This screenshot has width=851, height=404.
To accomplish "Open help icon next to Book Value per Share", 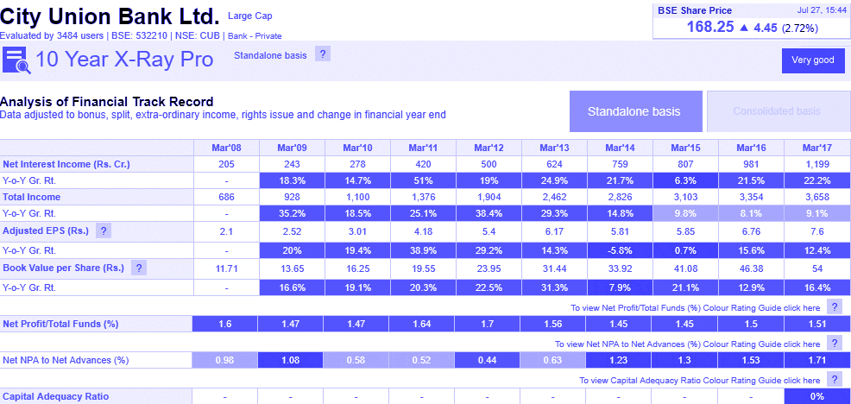I will pos(139,268).
